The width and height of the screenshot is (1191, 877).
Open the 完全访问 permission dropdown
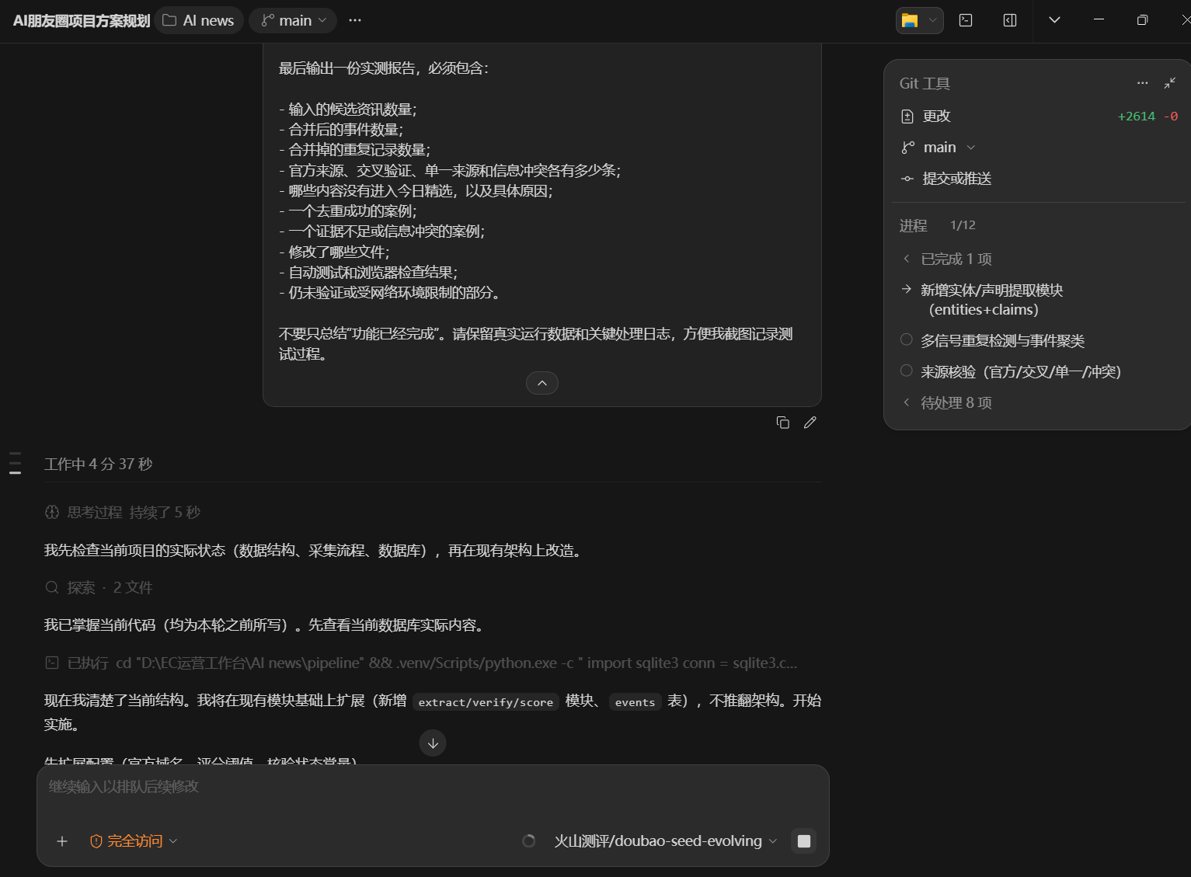(134, 841)
